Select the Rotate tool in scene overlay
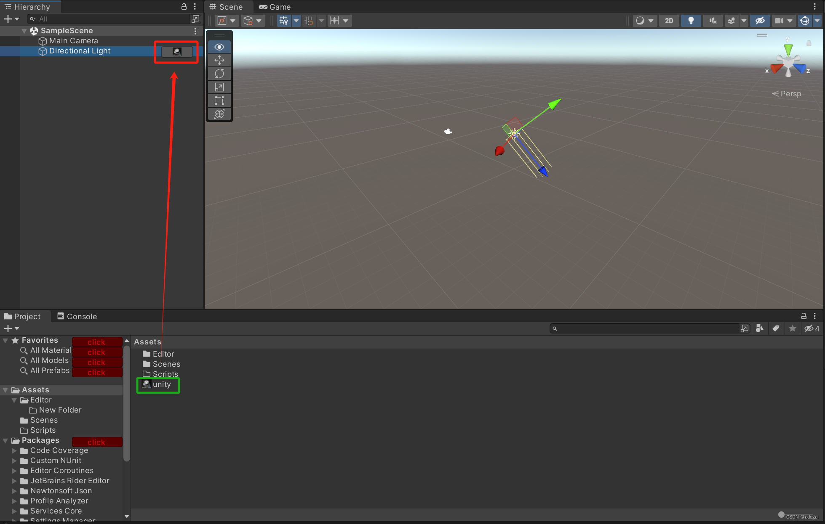Screen dimensions: 825x524 (x=219, y=74)
